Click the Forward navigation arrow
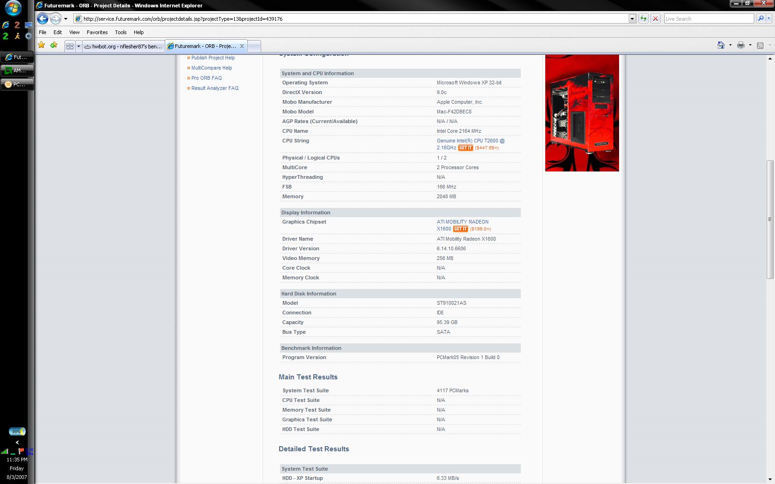 (55, 18)
